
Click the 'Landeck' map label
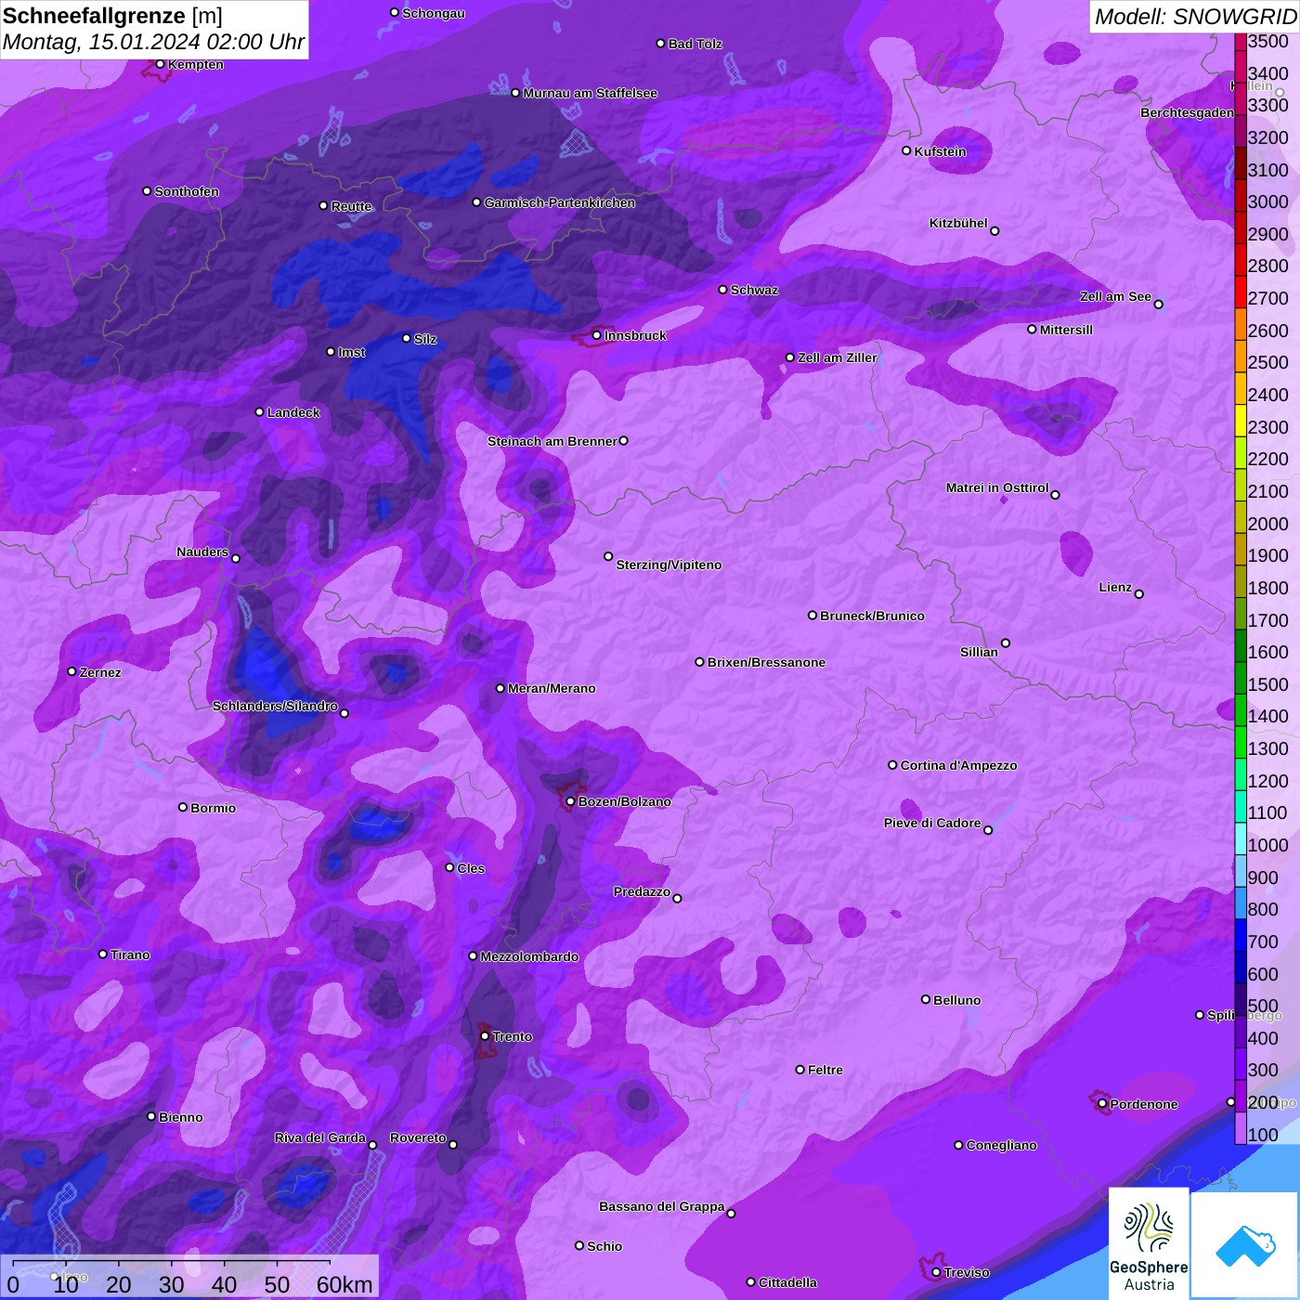(x=293, y=412)
